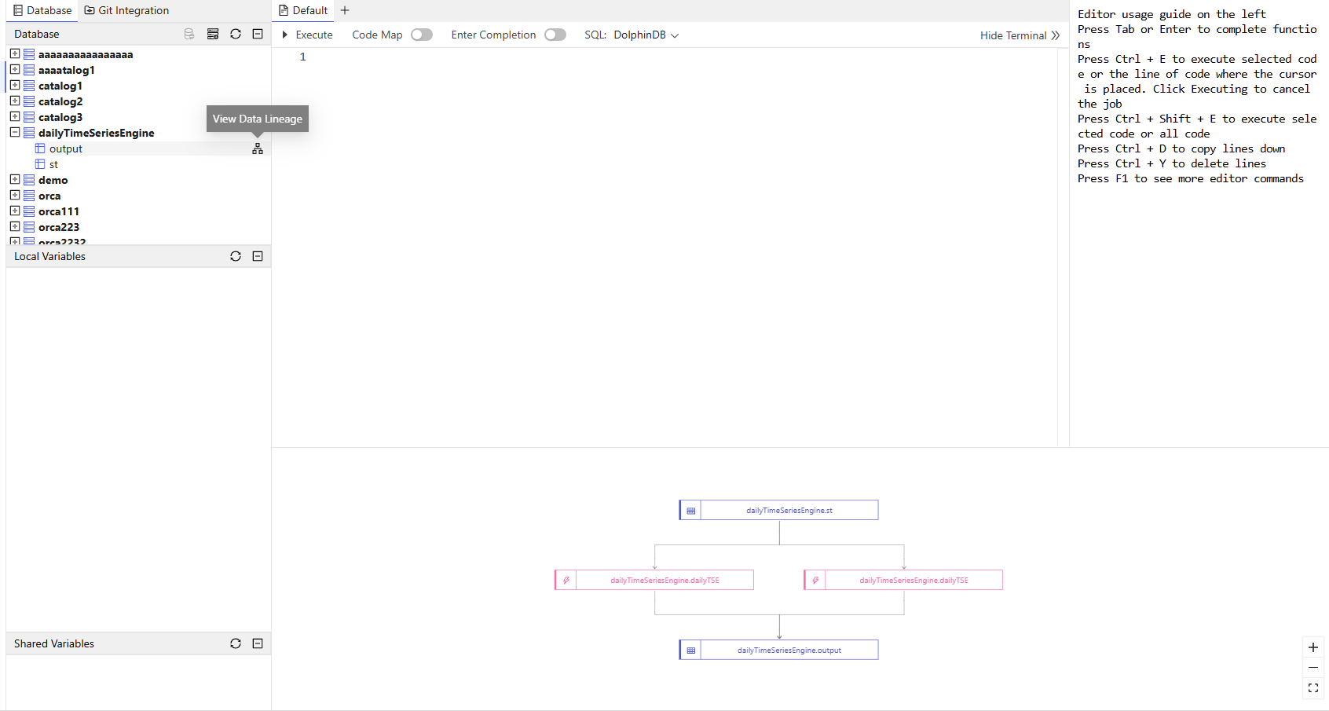Refresh the Shared Variables panel
The image size is (1329, 711).
236,643
